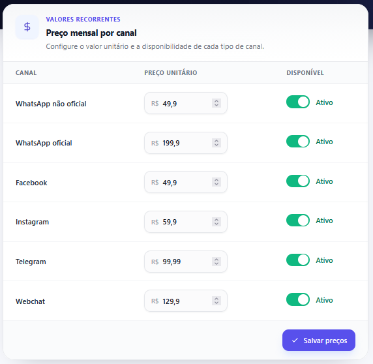Click stepper arrows for WhatsApp oficial price
The height and width of the screenshot is (364, 373).
(x=216, y=143)
